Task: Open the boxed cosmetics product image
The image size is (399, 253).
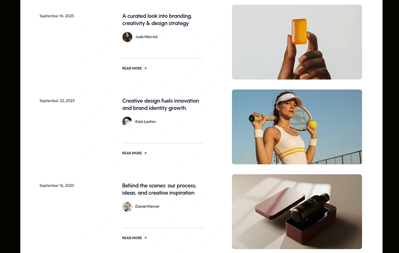Action: point(297,212)
